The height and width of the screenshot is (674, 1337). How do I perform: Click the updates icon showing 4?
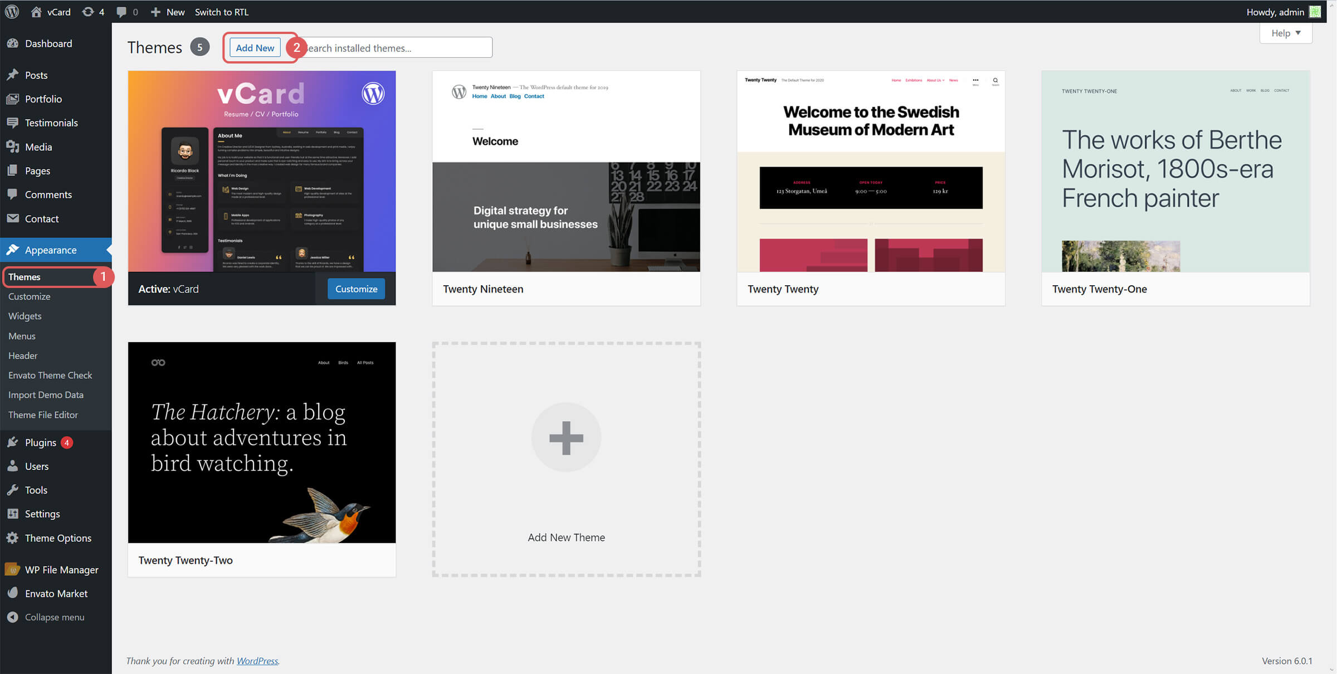point(88,12)
